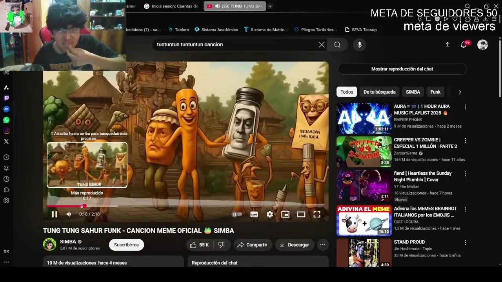This screenshot has width=502, height=282.
Task: Open a new browser tab
Action: point(270,6)
